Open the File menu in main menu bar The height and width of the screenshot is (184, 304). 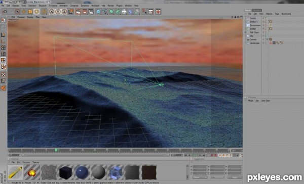[3, 6]
